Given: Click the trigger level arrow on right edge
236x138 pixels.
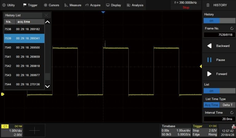Looking at the screenshot, I should coord(201,66).
